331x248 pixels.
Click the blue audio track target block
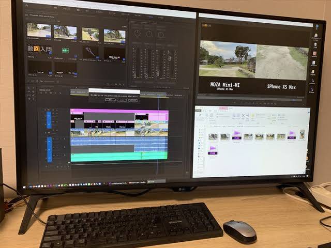[50, 150]
